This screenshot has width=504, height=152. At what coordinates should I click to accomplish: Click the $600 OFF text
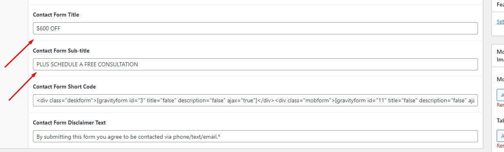(48, 28)
